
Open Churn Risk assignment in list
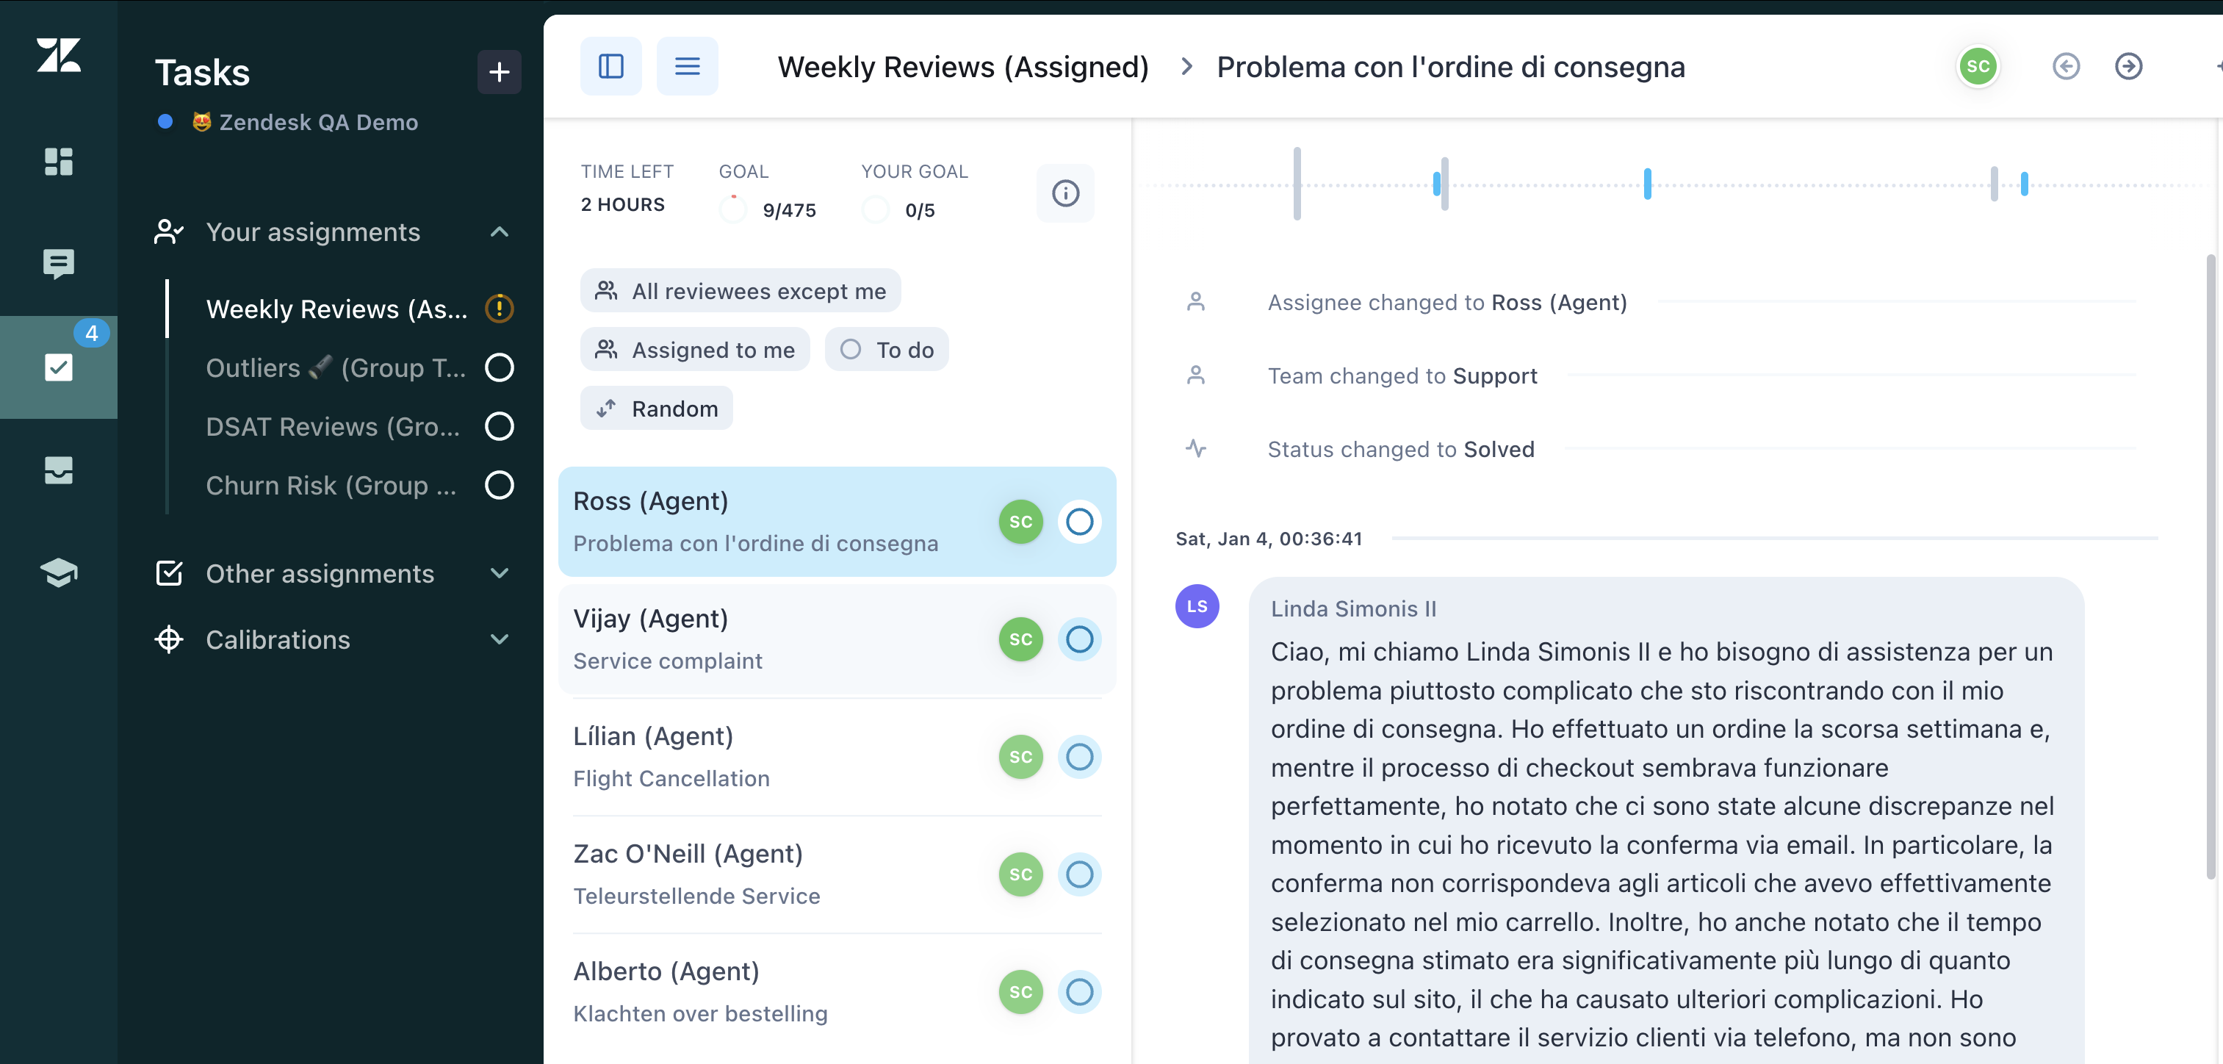coord(331,485)
